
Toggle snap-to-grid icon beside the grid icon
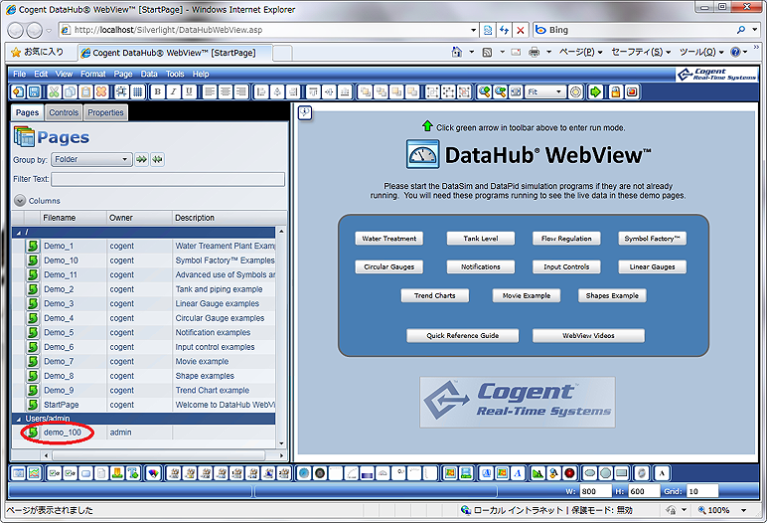click(x=121, y=91)
